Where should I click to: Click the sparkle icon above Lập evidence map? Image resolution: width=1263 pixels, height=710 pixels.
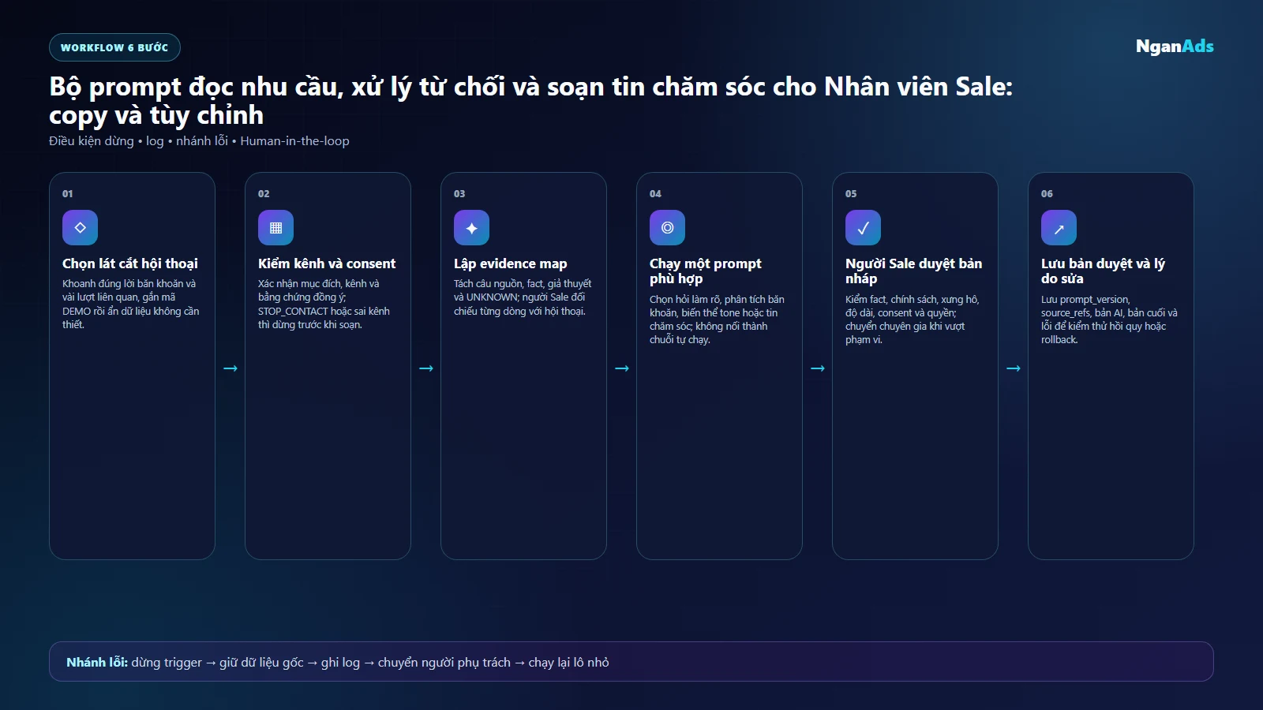coord(471,227)
